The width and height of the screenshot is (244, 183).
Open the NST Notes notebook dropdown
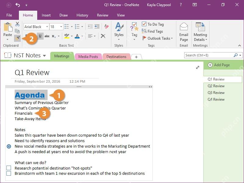[x=44, y=56]
